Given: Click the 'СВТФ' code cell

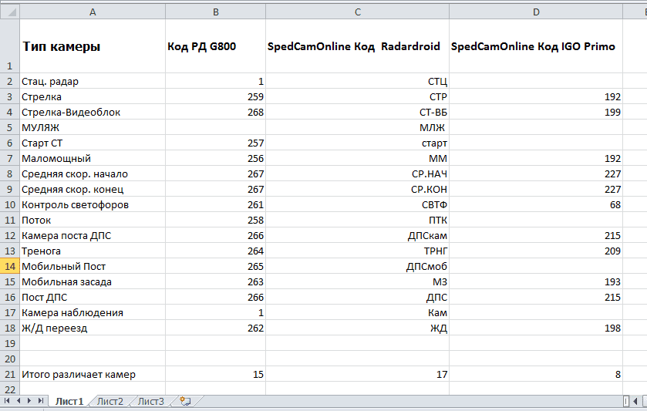Looking at the screenshot, I should [357, 204].
